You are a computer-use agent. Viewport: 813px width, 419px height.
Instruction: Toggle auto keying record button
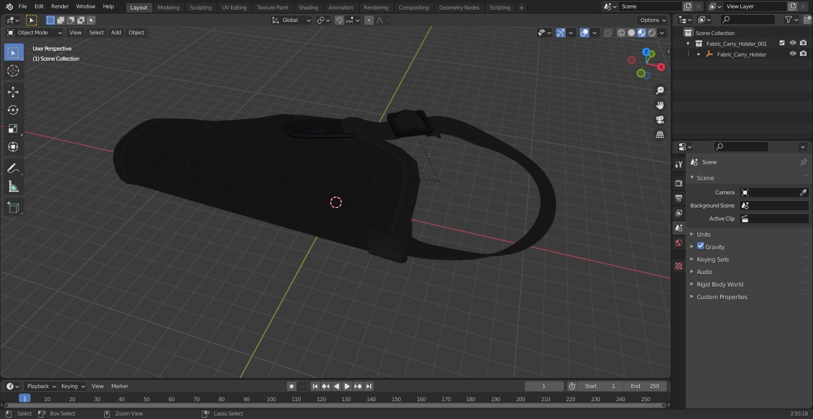pos(292,386)
